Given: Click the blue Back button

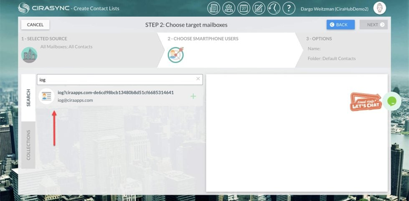Looking at the screenshot, I should (340, 25).
